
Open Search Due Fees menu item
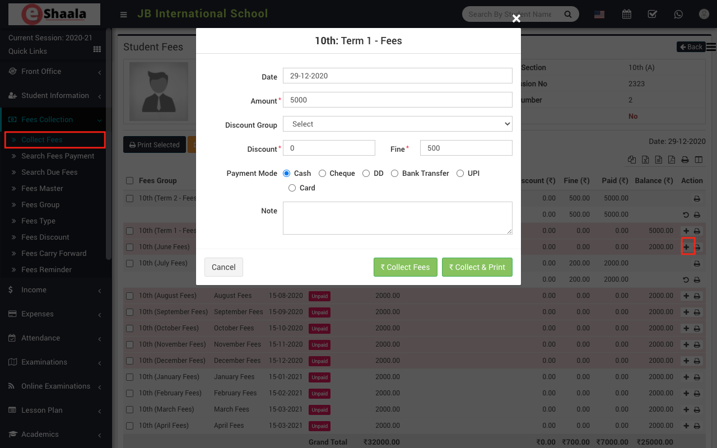pyautogui.click(x=49, y=172)
